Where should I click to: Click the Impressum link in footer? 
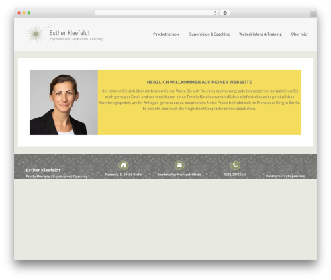click(x=296, y=176)
